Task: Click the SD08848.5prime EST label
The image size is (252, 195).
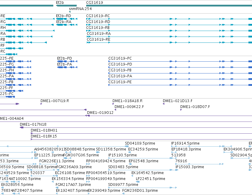Action: coord(80,149)
